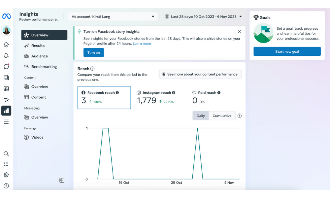Open Settings from the sidebar gear

click(x=6, y=175)
